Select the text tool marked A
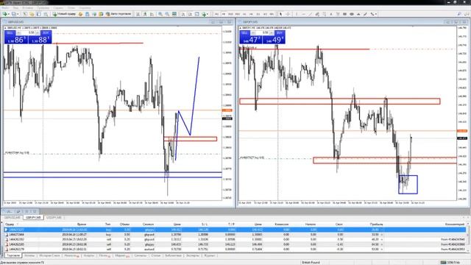Viewport: 471px width, 265px height. (331, 14)
